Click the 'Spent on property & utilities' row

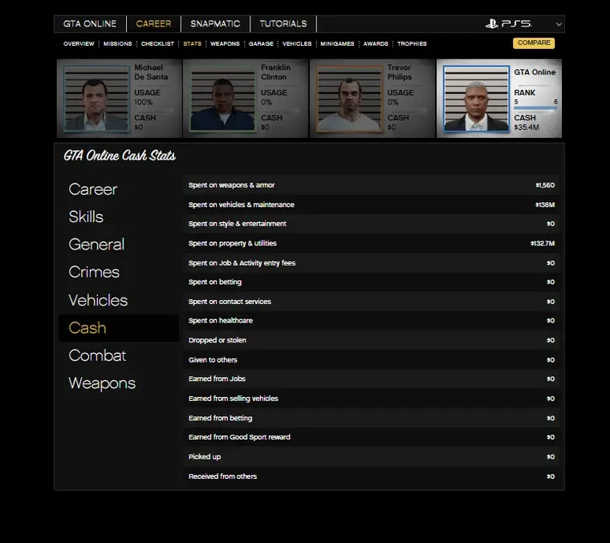click(x=372, y=243)
